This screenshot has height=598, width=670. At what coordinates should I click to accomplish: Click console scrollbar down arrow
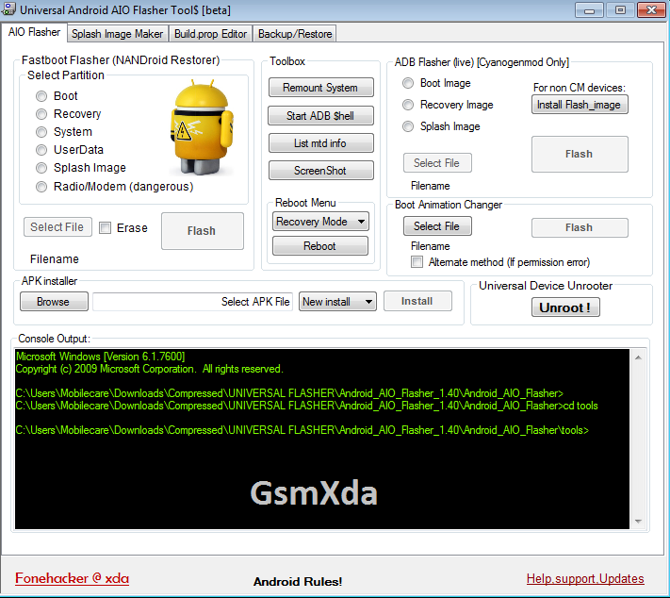coord(638,521)
